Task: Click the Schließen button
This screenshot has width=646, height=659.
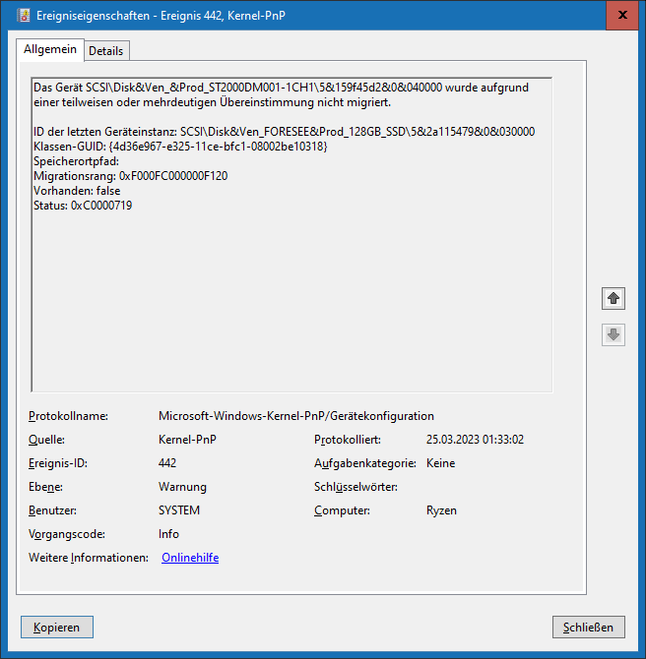Action: (x=588, y=628)
